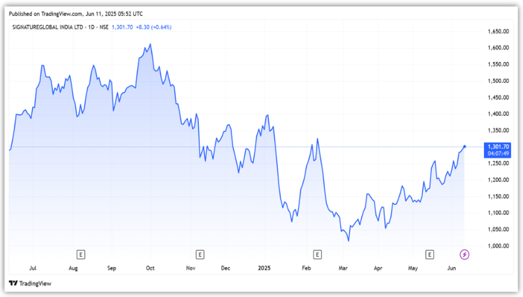Click the Oct label on time axis

(x=150, y=268)
